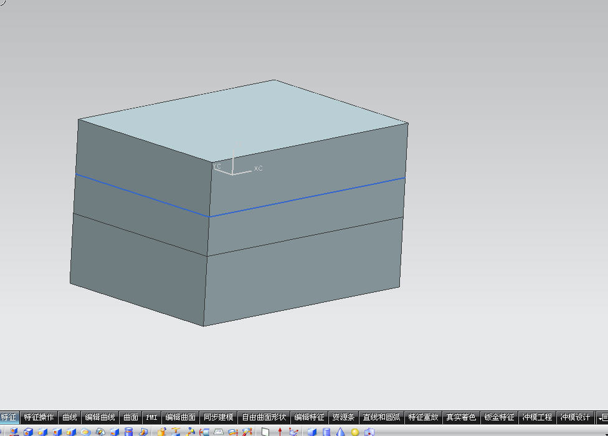Select the gray sheet surface icon

coord(219,432)
